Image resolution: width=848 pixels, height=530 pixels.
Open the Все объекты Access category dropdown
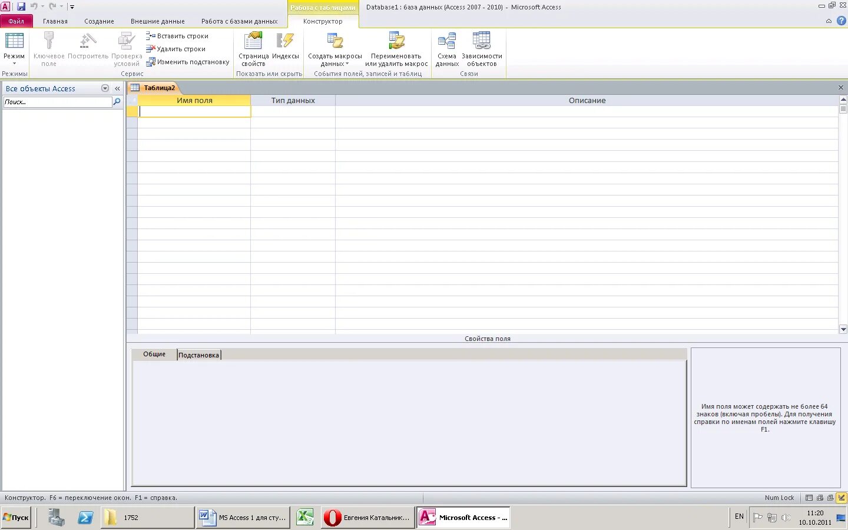105,88
